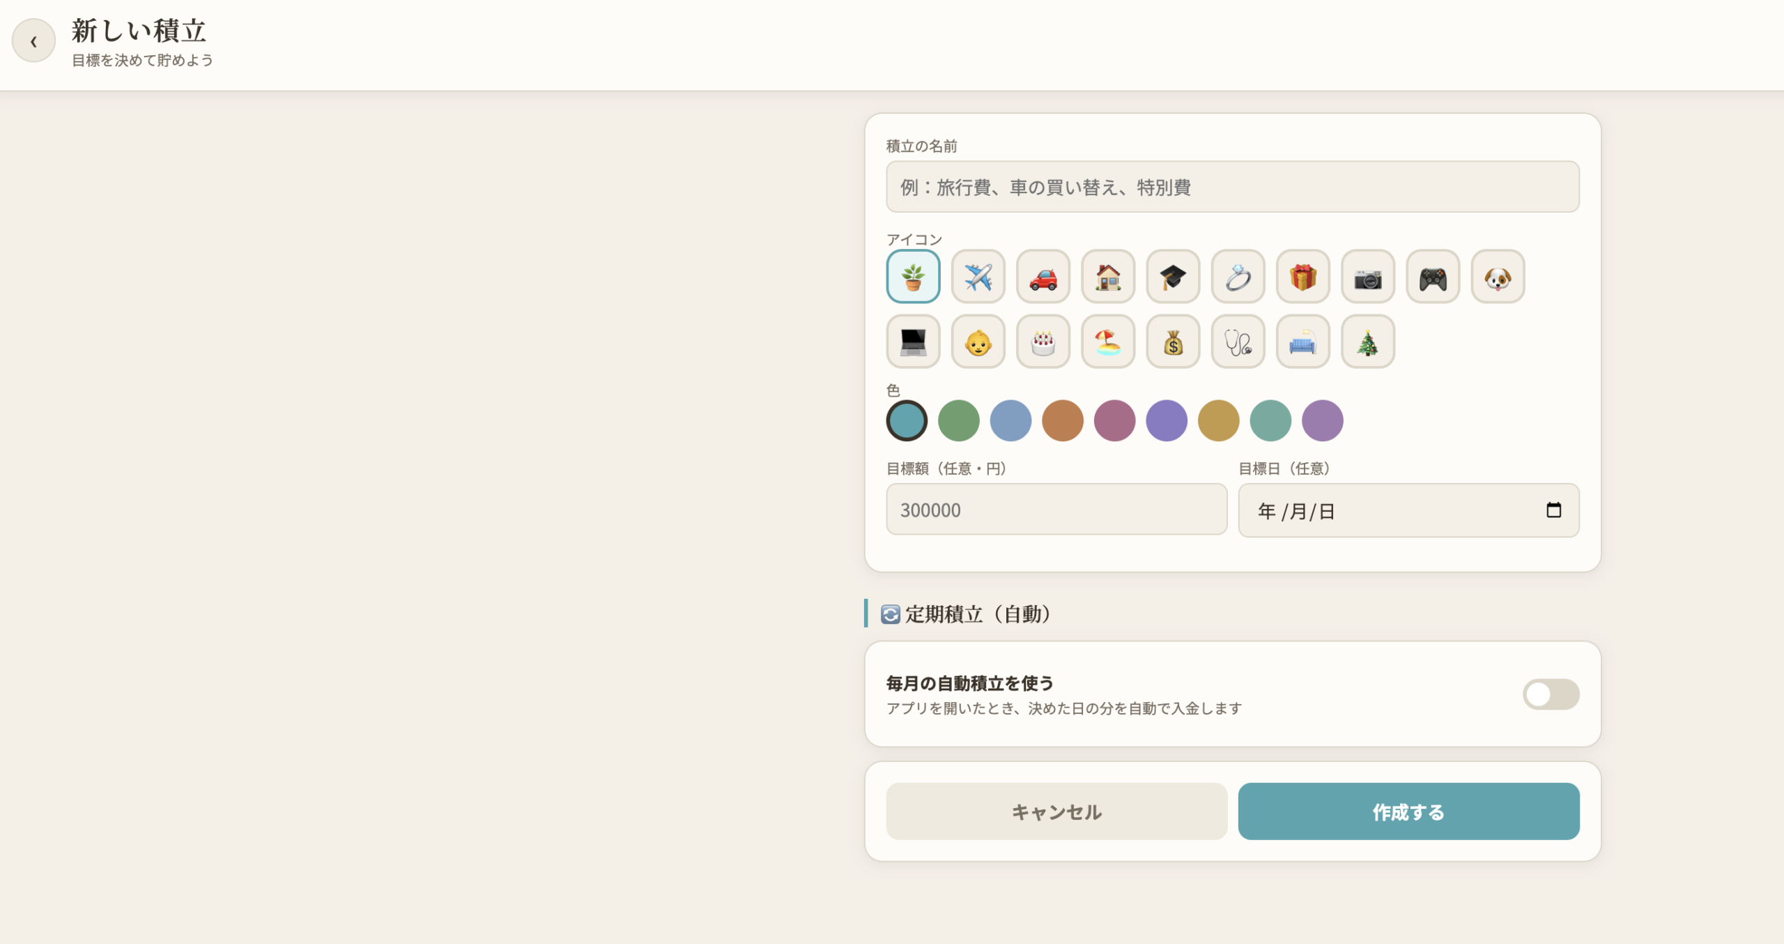This screenshot has height=944, width=1784.
Task: Pick the game controller icon
Action: pyautogui.click(x=1433, y=277)
